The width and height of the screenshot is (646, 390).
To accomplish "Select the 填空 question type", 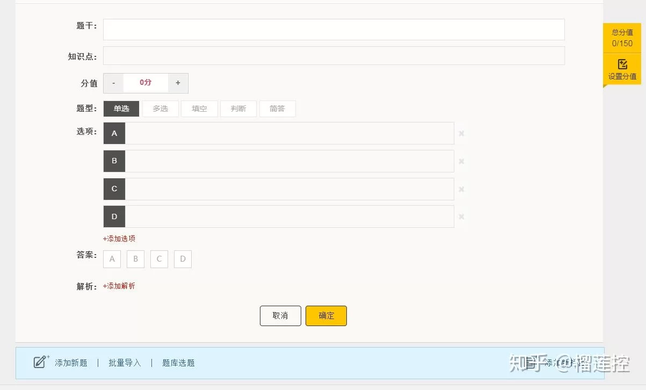I will click(x=199, y=109).
